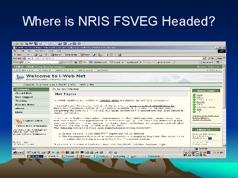Click the AutoFill button on Google toolbar
Screen dimensions: 238x178
point(149,62)
